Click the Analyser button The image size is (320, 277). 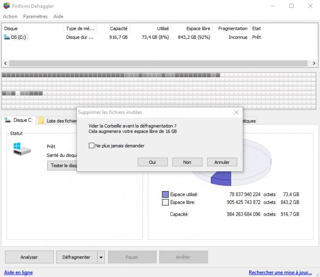(29, 257)
